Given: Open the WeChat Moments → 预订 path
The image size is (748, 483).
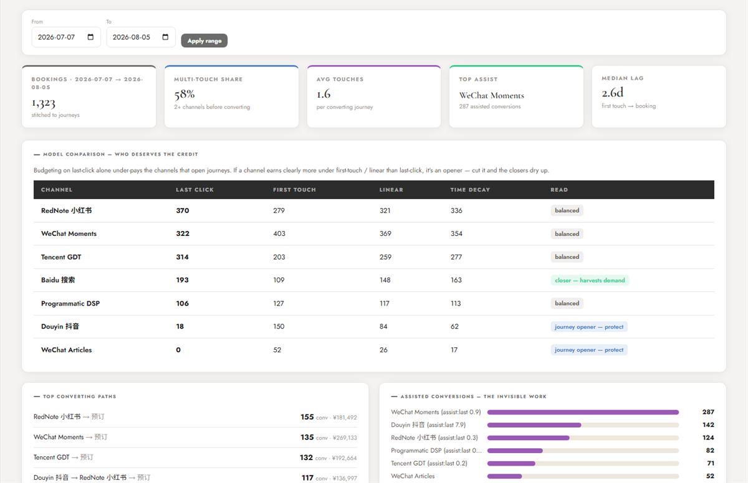Looking at the screenshot, I should (x=70, y=437).
